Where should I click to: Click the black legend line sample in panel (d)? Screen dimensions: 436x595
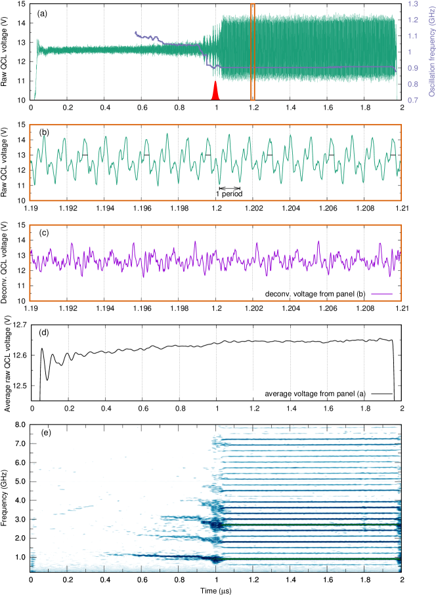(381, 394)
